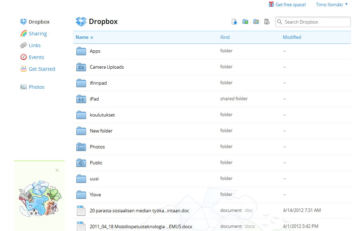Click the gift icon beside Get free space
357x231 pixels.
click(x=271, y=5)
